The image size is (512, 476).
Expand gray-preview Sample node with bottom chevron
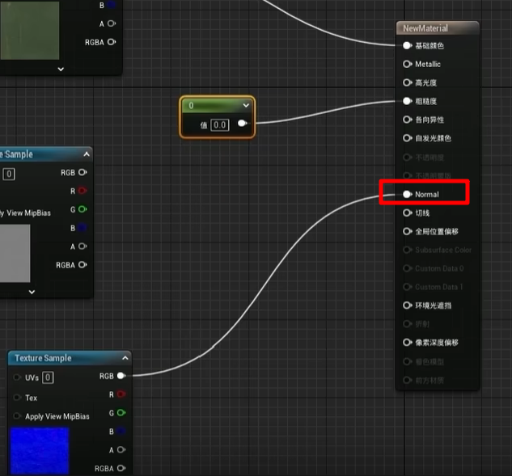point(32,292)
